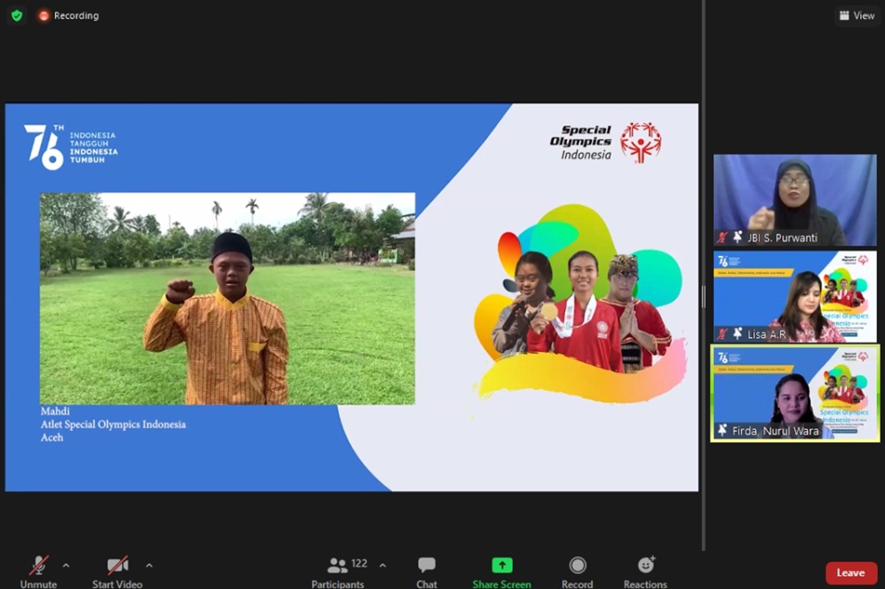Click the 'Lisa A.R' name label
This screenshot has width=885, height=589.
click(x=766, y=334)
